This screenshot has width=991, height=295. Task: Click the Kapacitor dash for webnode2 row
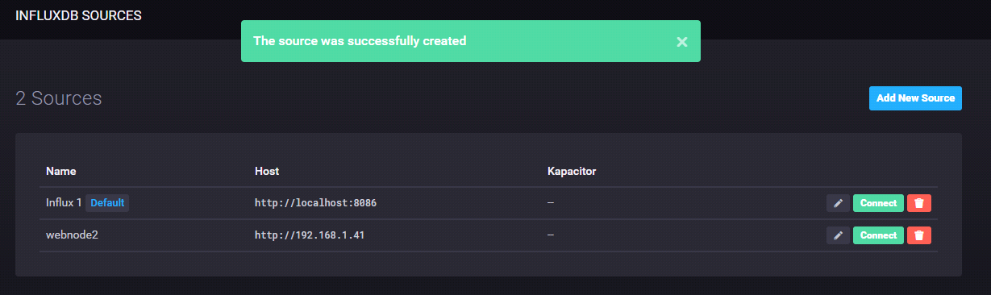click(551, 235)
